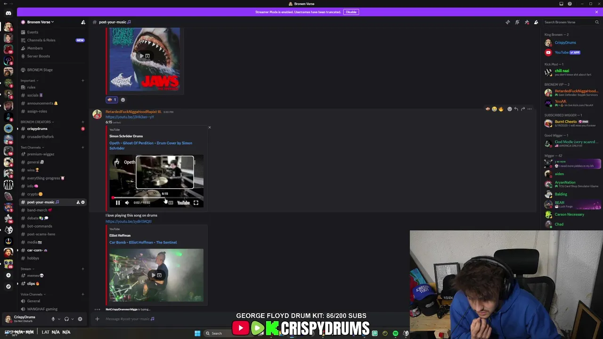Open output device dropdown arrow beside headphones
Viewport: 603px width, 339px height.
click(x=73, y=319)
